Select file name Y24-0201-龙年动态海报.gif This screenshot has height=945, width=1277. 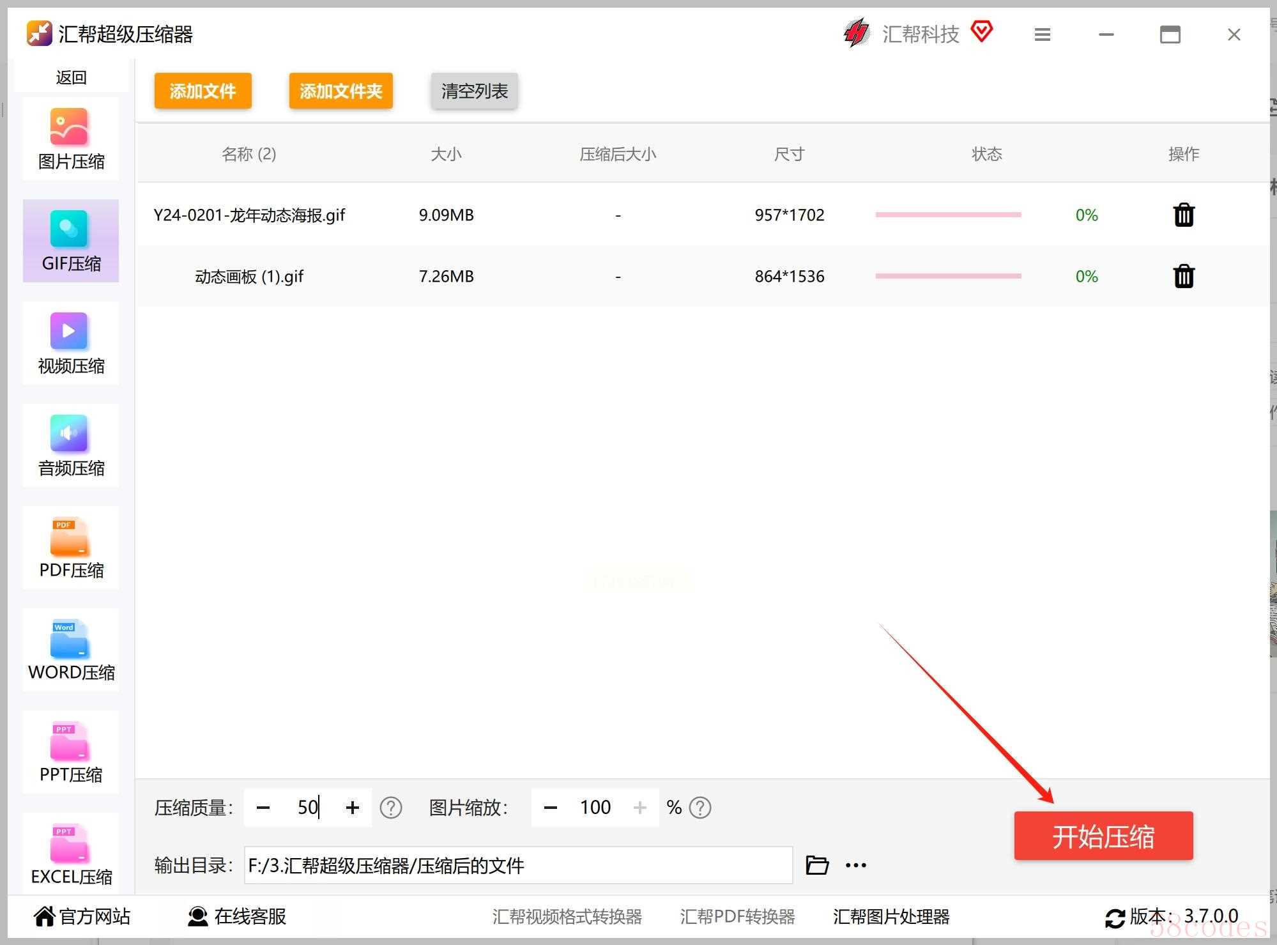(249, 215)
